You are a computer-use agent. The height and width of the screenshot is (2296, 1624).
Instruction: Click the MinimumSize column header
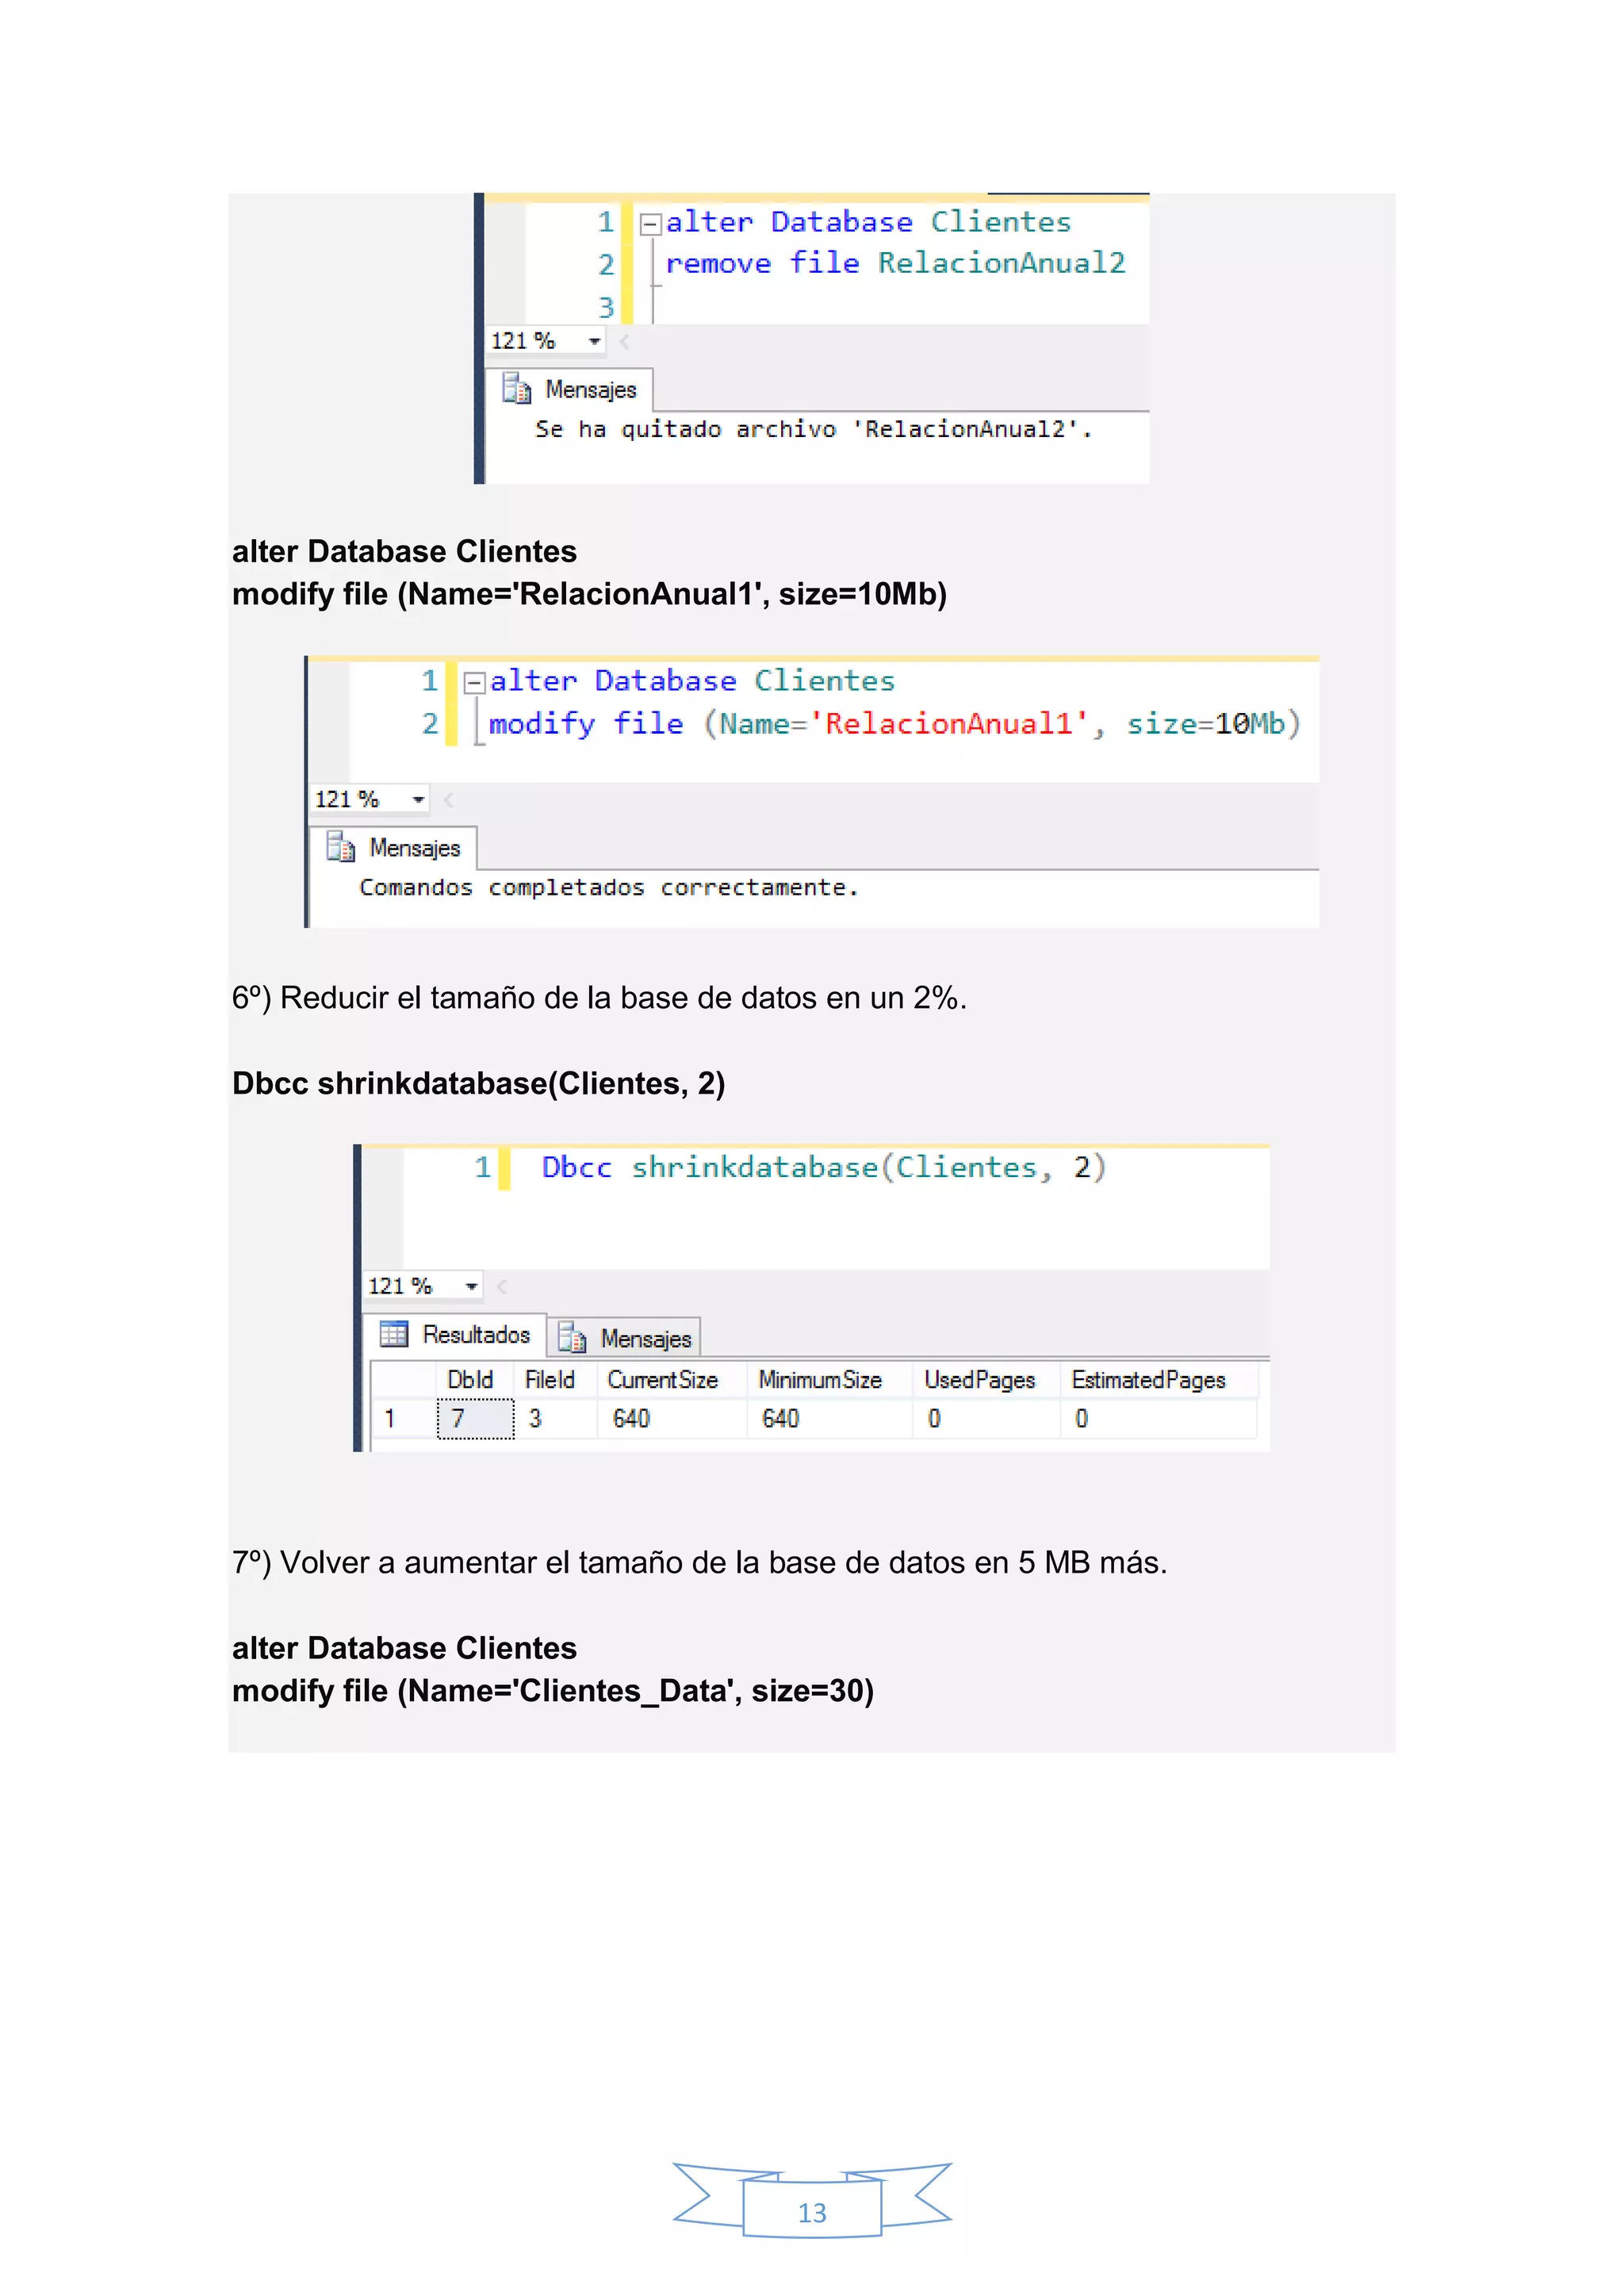tap(820, 1380)
